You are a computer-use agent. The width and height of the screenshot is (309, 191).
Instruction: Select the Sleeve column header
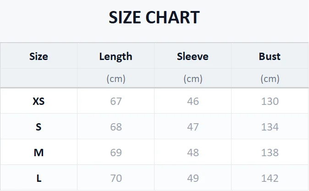pos(193,56)
